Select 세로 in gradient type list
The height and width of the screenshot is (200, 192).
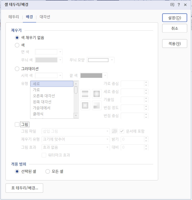[x=52, y=84]
